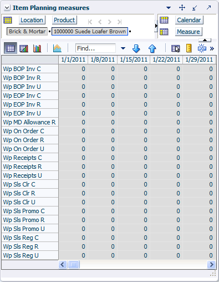The width and height of the screenshot is (219, 282).
Task: Go to next product arrow
Action: pyautogui.click(x=110, y=22)
